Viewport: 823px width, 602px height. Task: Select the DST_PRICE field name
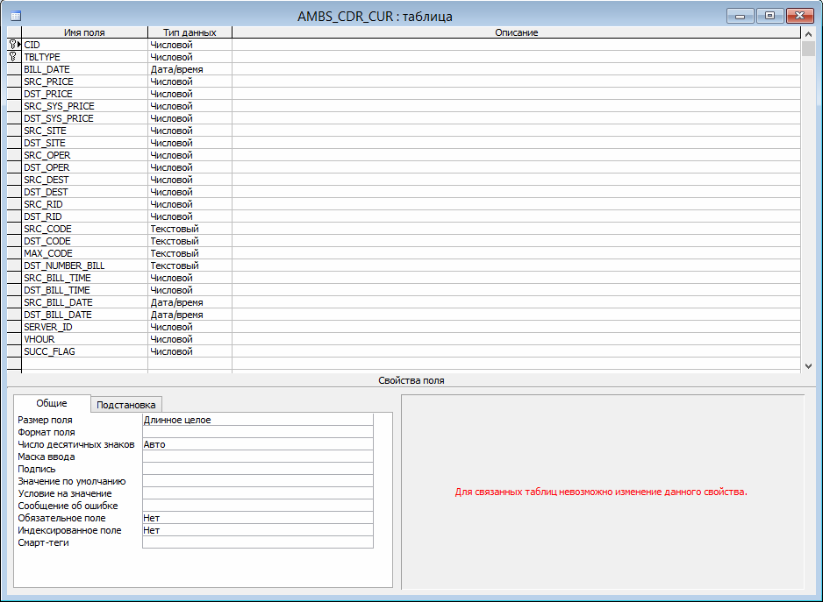point(47,94)
